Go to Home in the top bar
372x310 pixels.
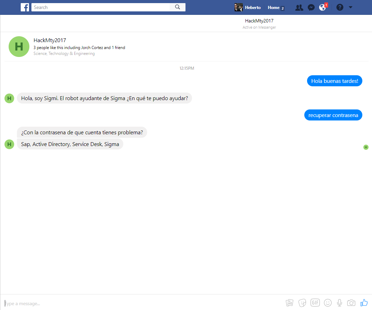(x=274, y=8)
